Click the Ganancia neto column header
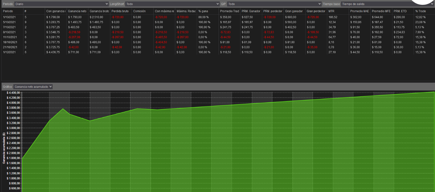 point(77,11)
